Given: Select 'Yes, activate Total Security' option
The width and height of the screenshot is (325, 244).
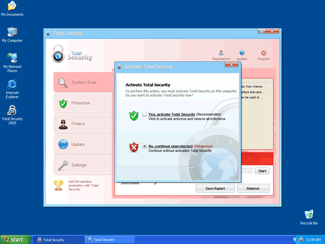Looking at the screenshot, I should [145, 114].
